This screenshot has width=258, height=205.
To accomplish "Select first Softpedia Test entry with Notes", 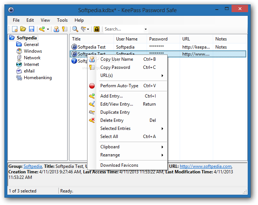I will [158, 47].
